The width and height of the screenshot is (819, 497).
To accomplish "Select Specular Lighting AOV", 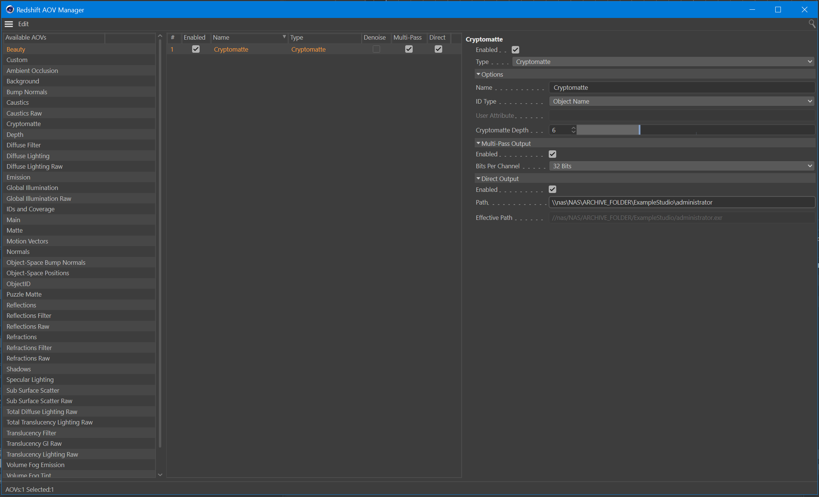I will point(79,380).
